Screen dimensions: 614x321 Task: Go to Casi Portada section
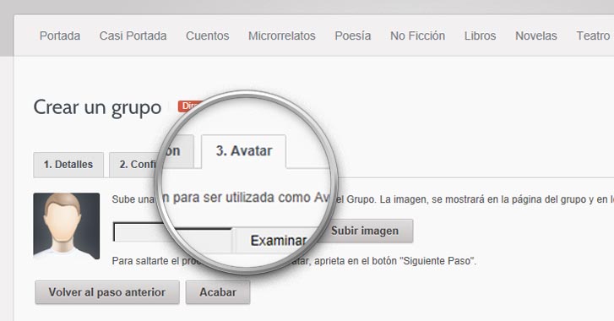point(133,35)
